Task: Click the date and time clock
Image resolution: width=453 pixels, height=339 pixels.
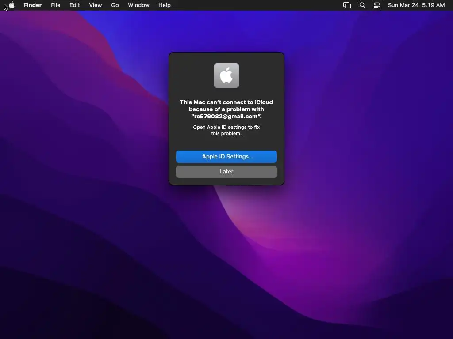Action: (416, 5)
